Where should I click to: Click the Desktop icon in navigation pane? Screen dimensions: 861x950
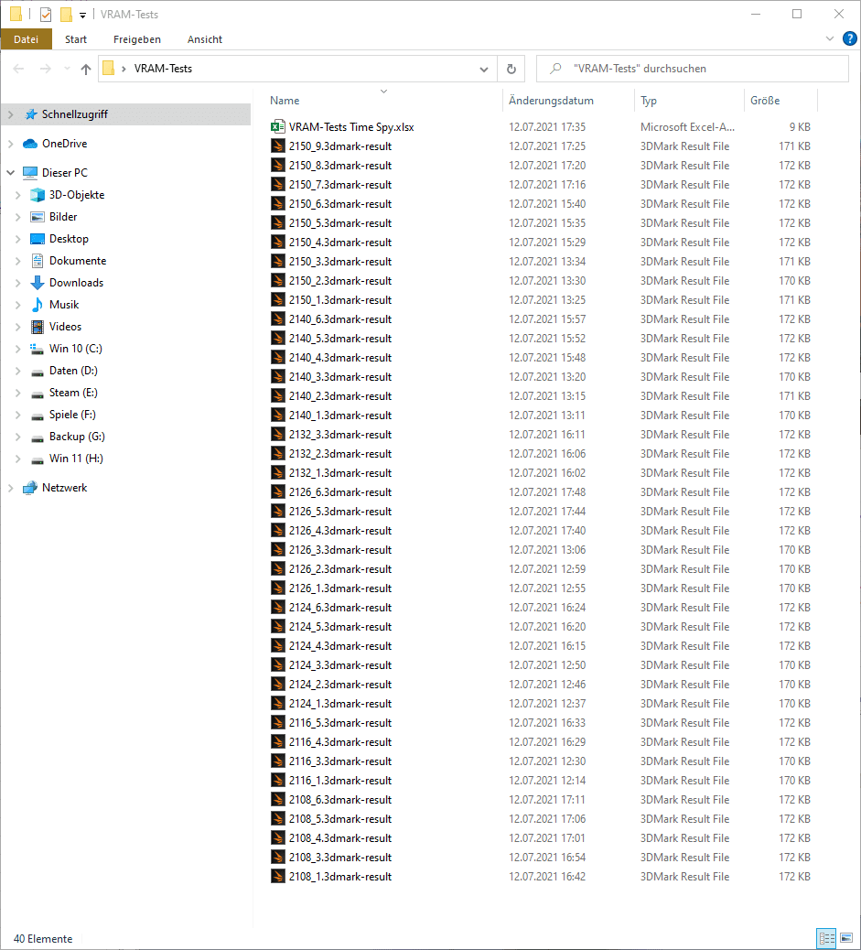pyautogui.click(x=38, y=239)
